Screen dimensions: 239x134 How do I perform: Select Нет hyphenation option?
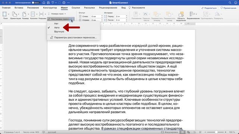56,23
